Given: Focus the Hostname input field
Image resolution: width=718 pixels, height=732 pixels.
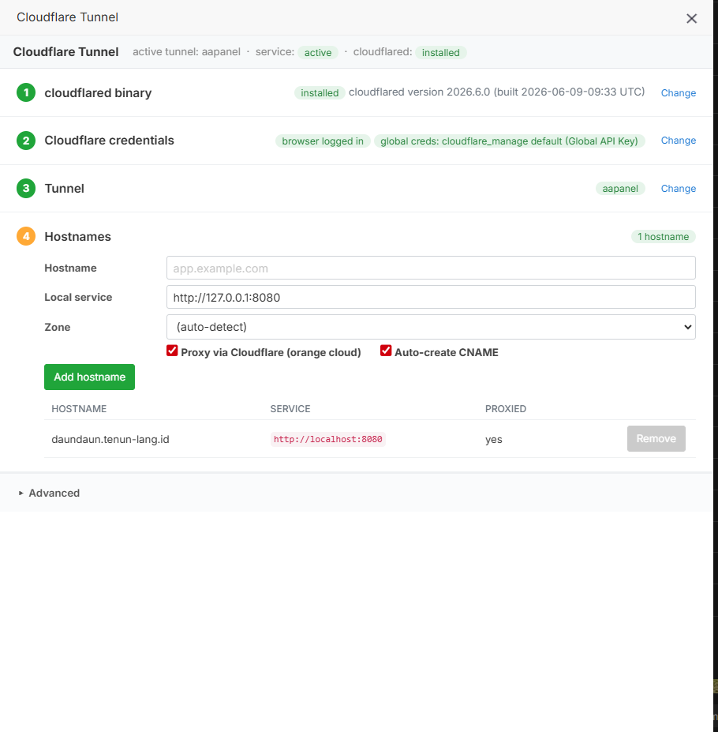Looking at the screenshot, I should 431,268.
